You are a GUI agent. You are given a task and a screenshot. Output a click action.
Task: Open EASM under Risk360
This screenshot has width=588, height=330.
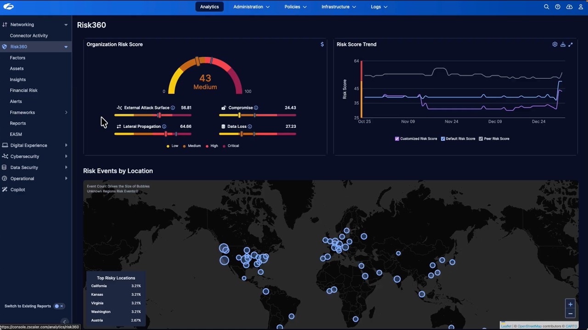[x=16, y=134]
